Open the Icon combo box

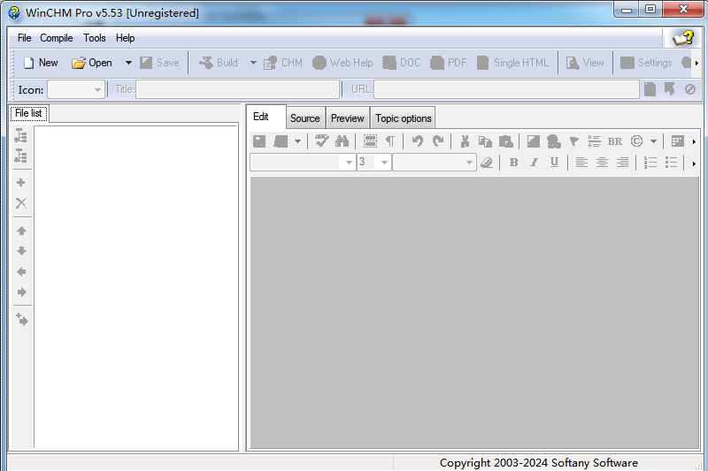[76, 89]
